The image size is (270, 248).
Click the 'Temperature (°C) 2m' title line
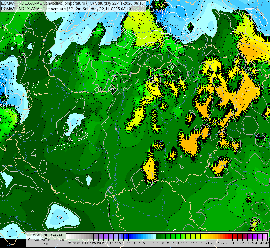coord(66,9)
